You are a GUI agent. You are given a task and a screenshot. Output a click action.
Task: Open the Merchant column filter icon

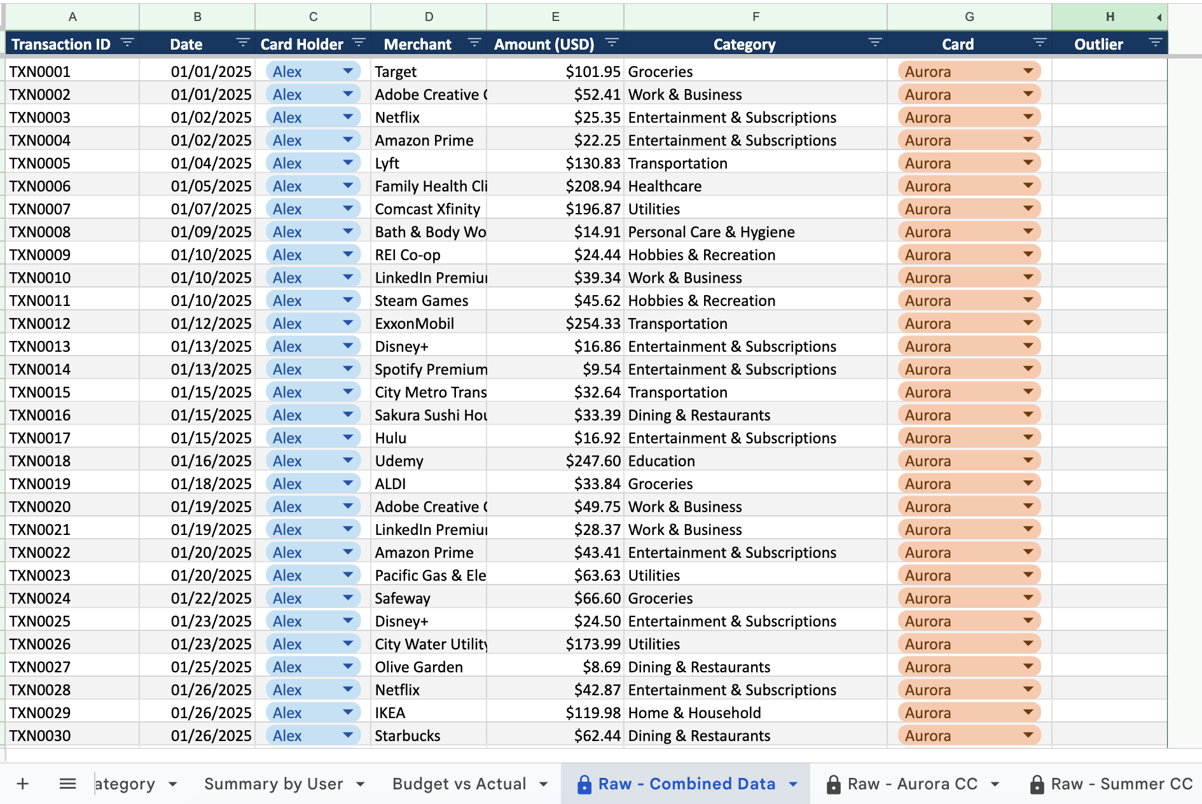coord(474,43)
